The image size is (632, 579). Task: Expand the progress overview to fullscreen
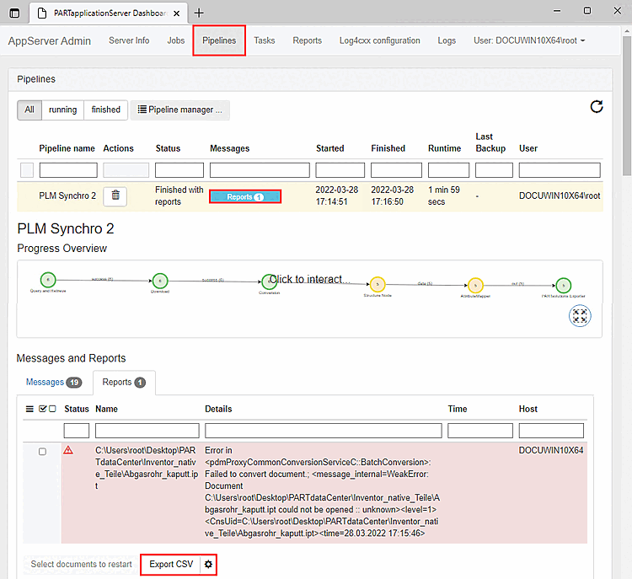tap(580, 315)
